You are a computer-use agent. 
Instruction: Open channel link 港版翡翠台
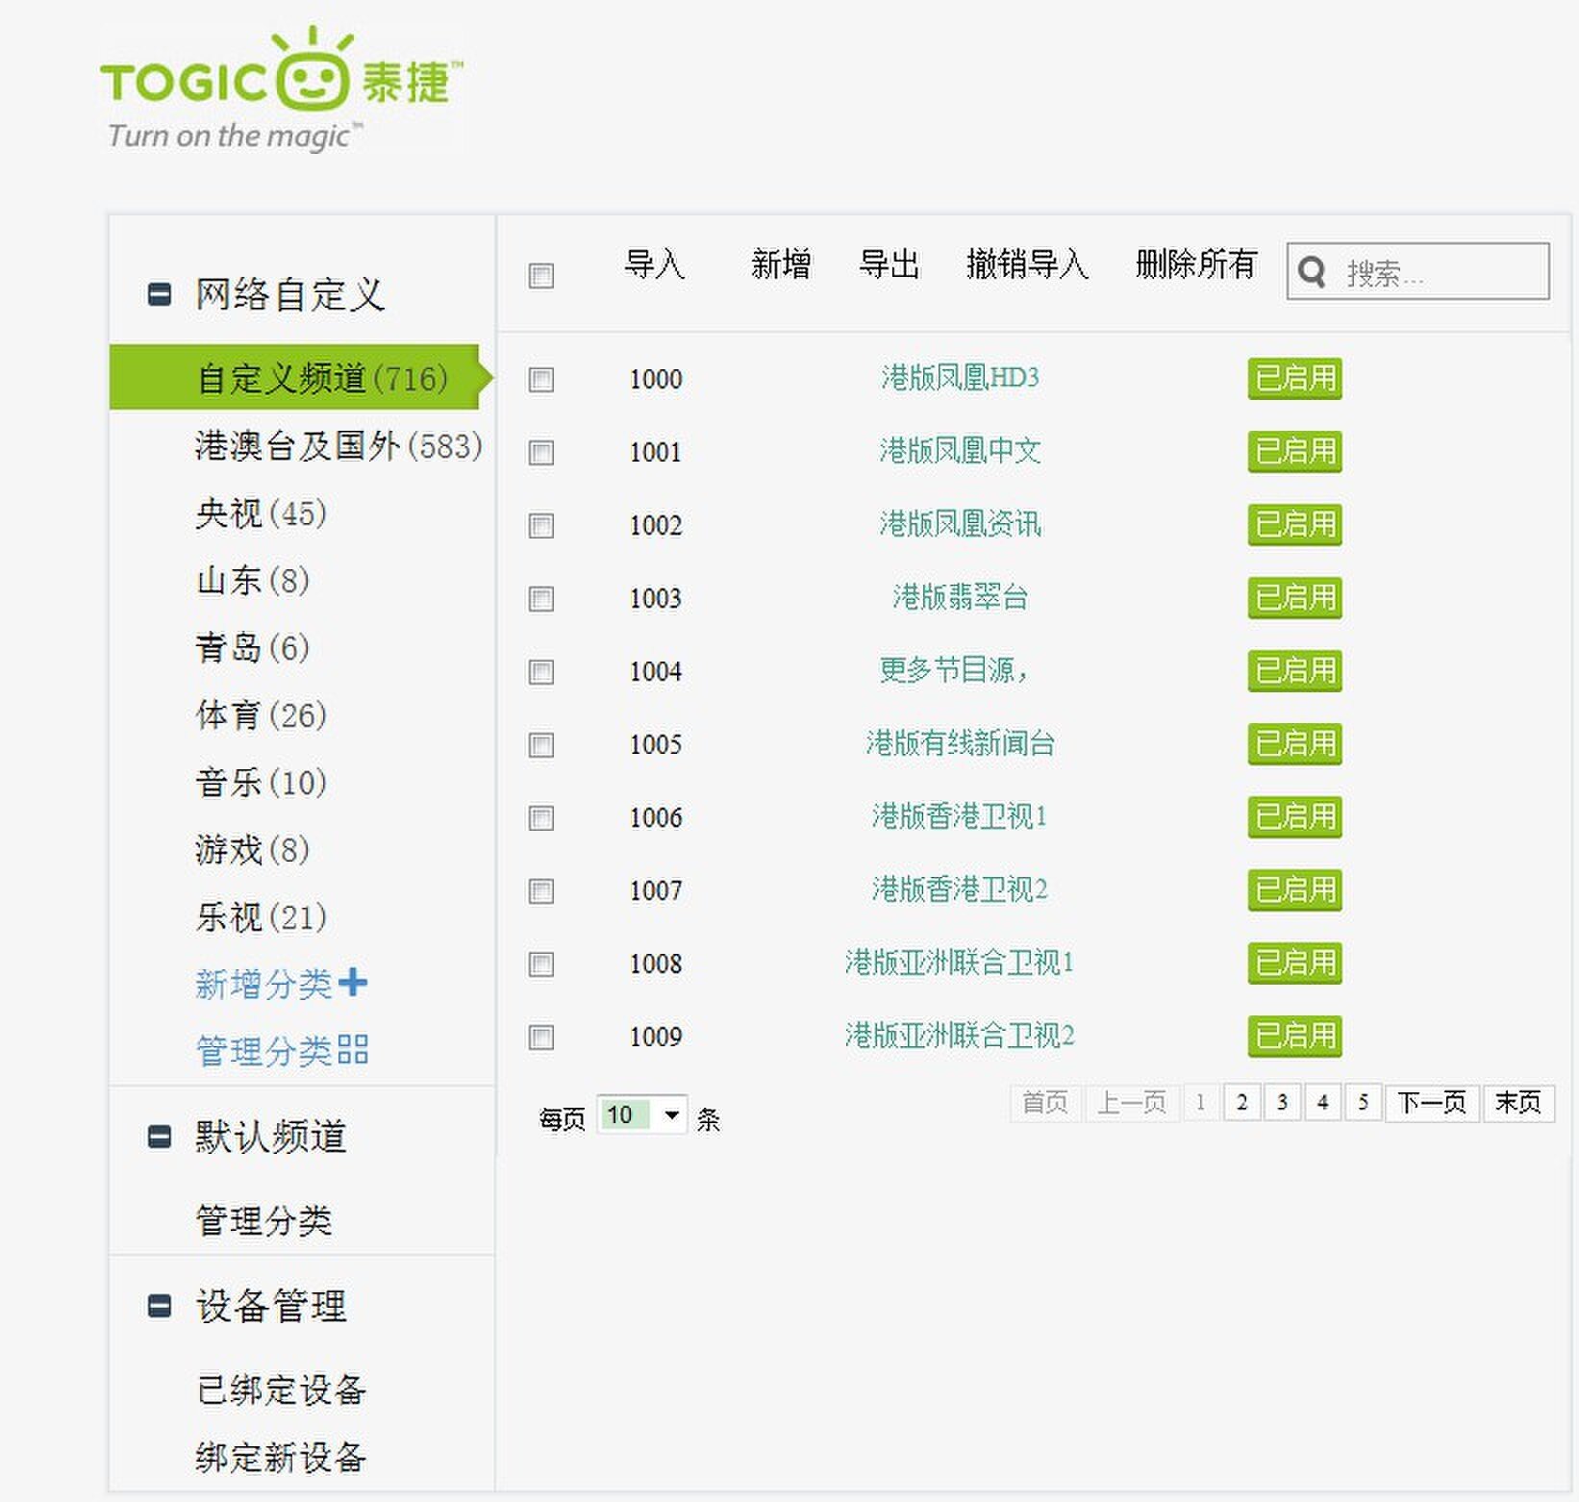[x=960, y=596]
